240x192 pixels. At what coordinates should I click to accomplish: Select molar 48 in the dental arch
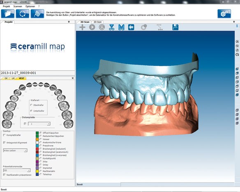tap(68, 124)
